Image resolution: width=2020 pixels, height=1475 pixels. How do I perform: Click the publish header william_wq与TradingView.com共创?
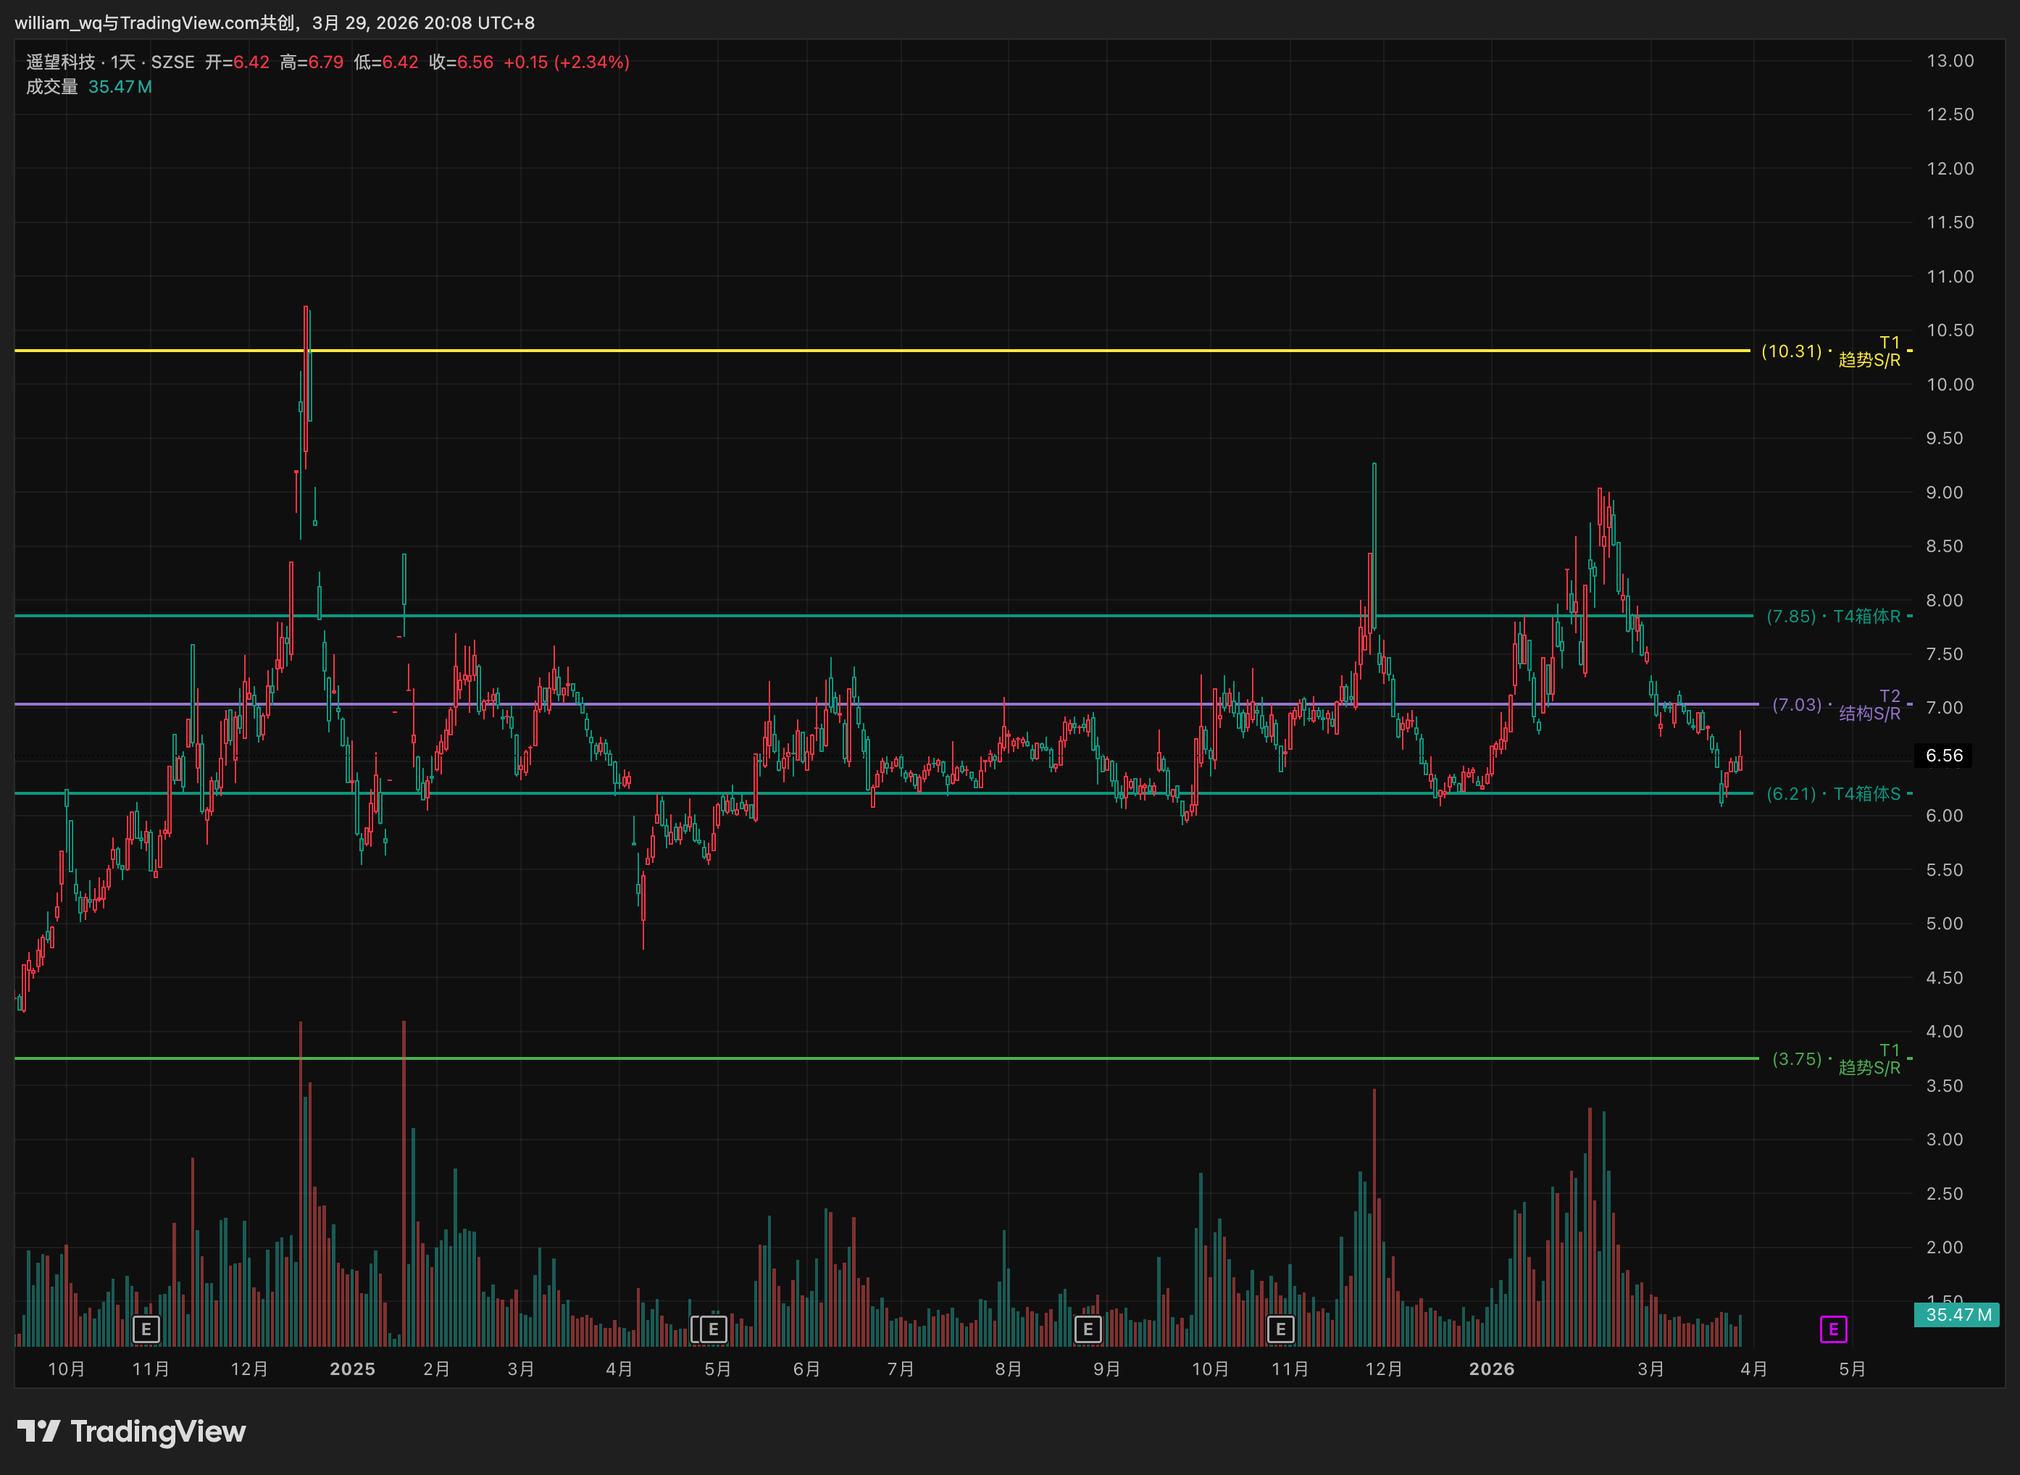pos(154,22)
